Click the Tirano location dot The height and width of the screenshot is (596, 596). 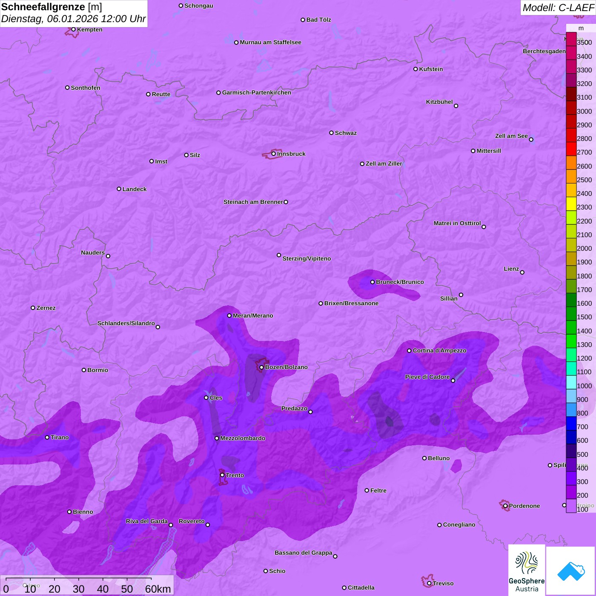(x=47, y=437)
